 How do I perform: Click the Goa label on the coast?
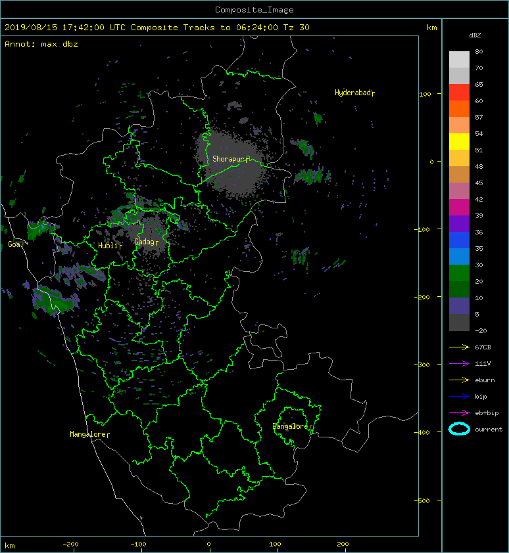click(x=16, y=244)
